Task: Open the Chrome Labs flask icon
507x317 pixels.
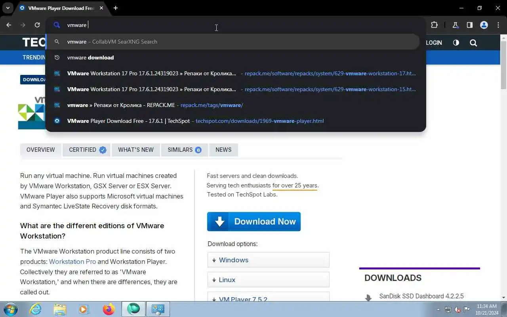Action: (x=455, y=25)
